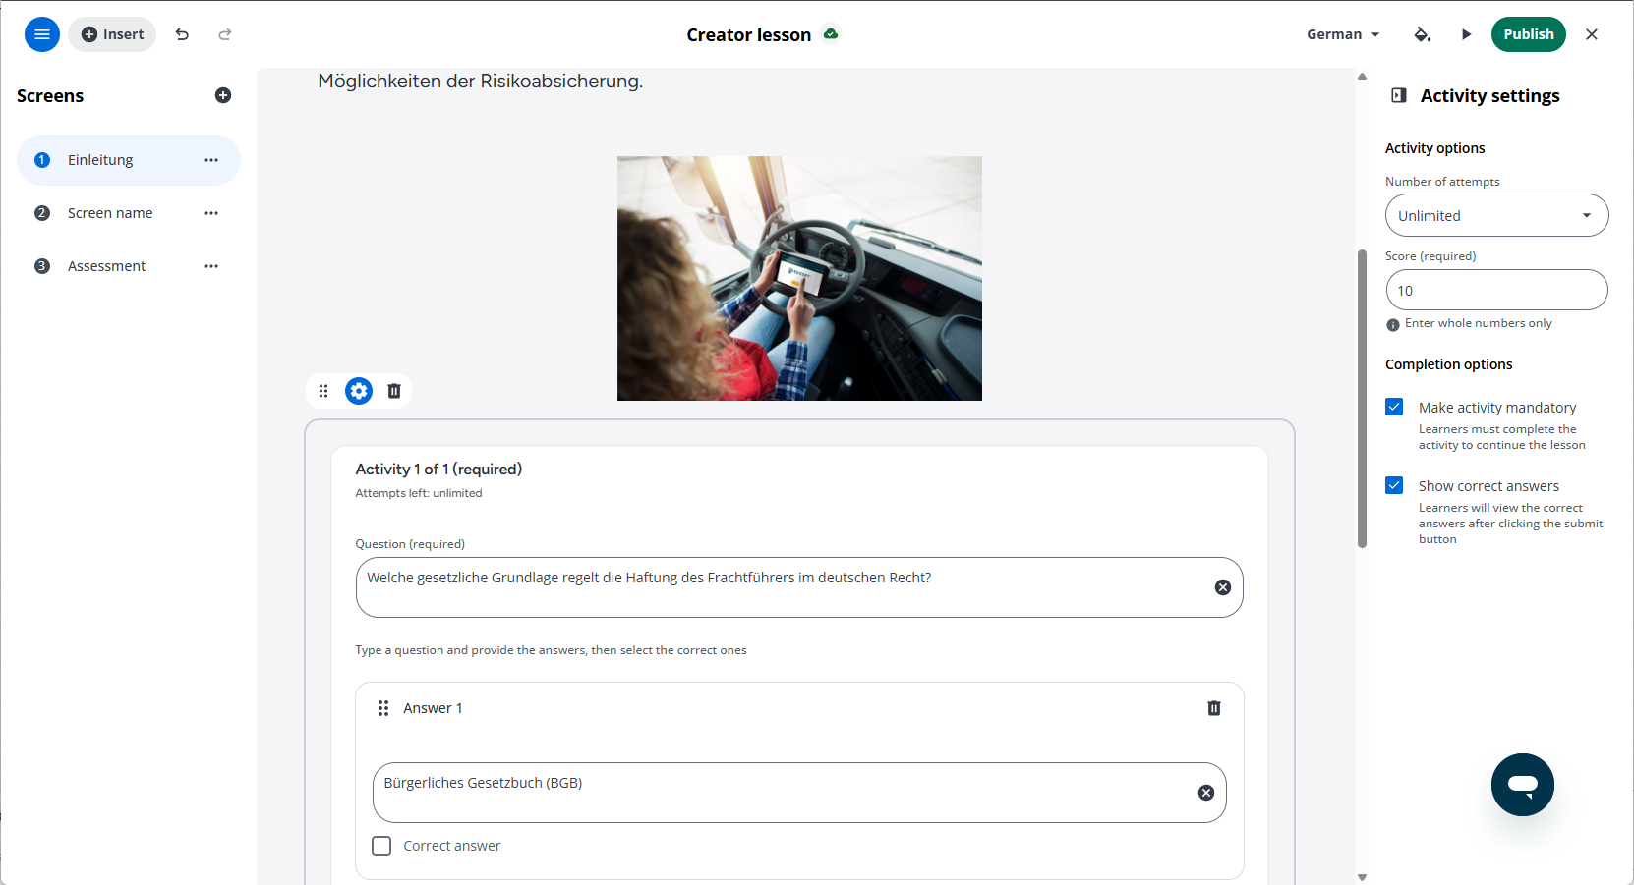Click the Creator lesson title

(749, 34)
